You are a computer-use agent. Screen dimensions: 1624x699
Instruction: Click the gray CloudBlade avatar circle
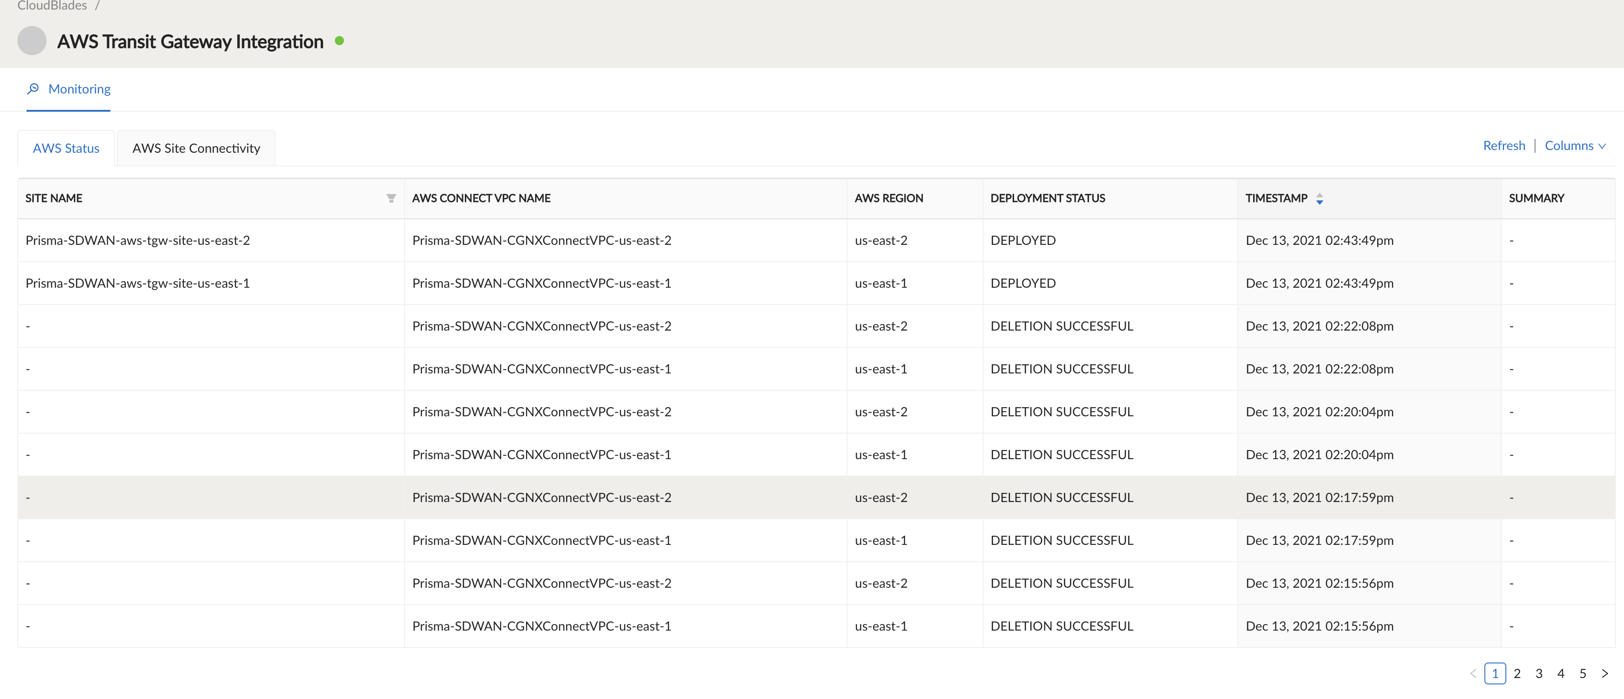click(x=31, y=41)
